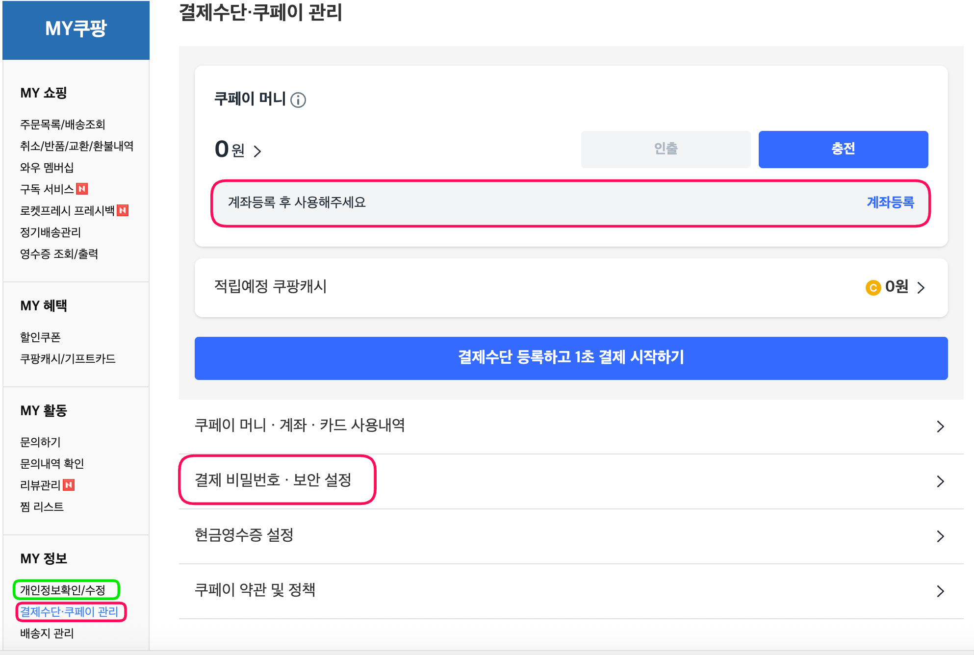The height and width of the screenshot is (655, 974).
Task: Click 결제수단 등록하고 1초 결제 시작하기 button
Action: tap(571, 358)
